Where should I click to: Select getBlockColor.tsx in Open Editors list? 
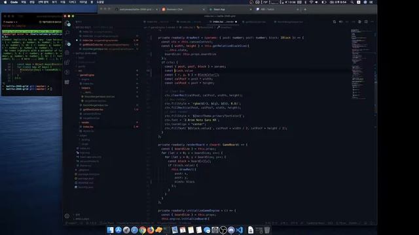coord(105,45)
